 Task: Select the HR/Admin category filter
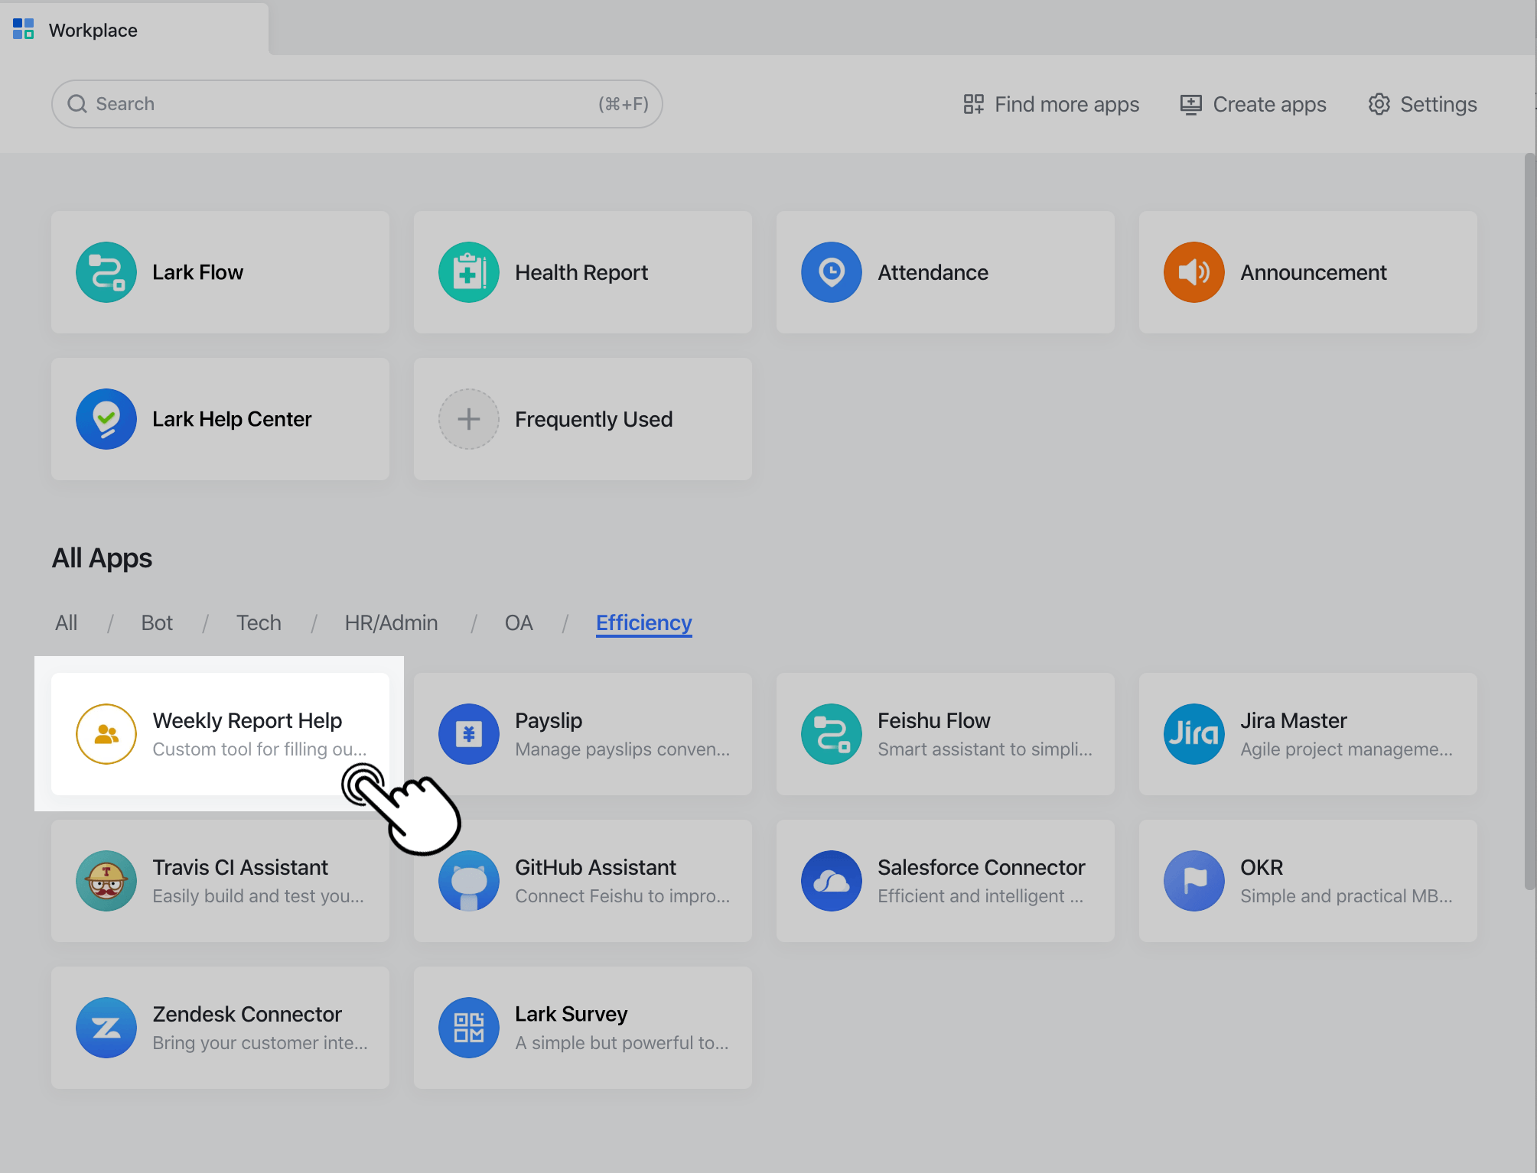coord(391,622)
